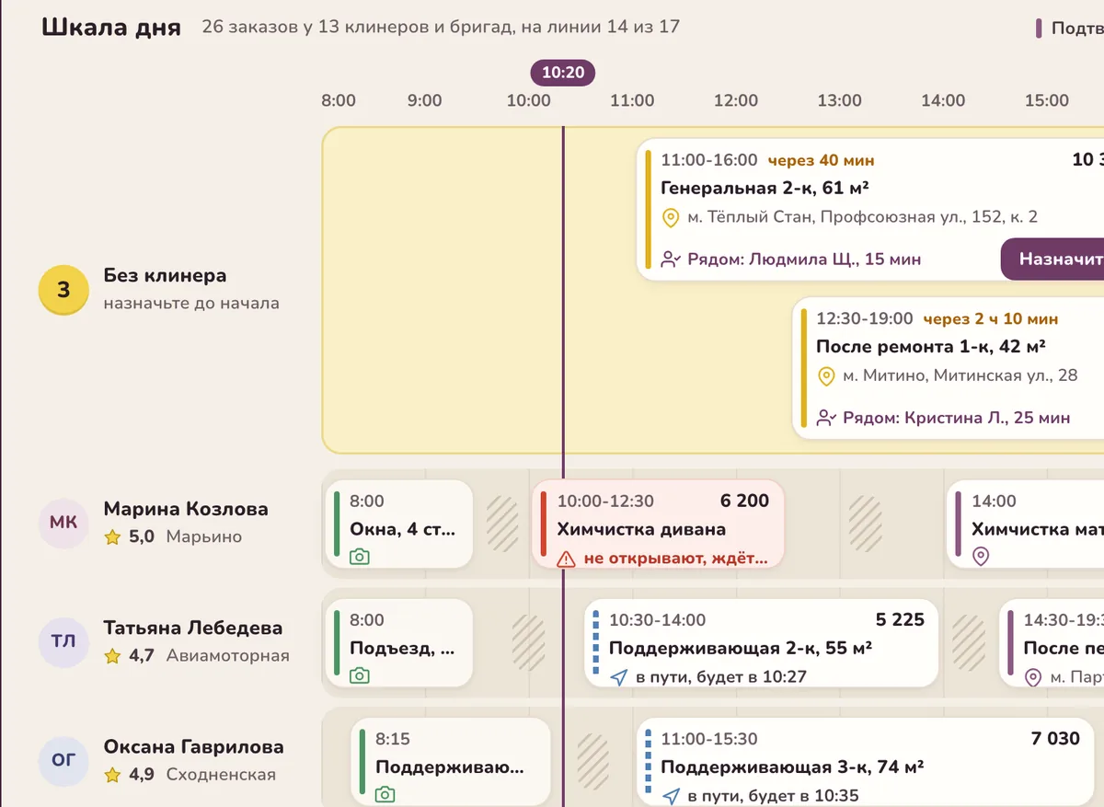Open the Рядом: Людмила Щ., 15 мин suggestion

point(791,259)
